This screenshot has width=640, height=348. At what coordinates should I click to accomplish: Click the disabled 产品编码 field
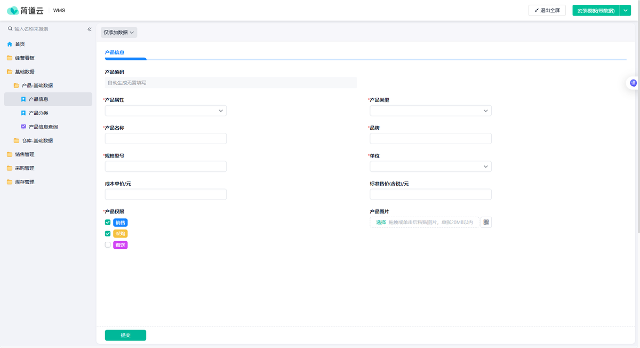(230, 83)
